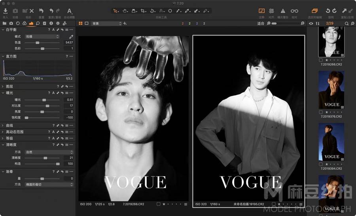Image resolution: width=356 pixels, height=216 pixels.
Task: Click the browser search magnifier icon
Action: [x=347, y=23]
